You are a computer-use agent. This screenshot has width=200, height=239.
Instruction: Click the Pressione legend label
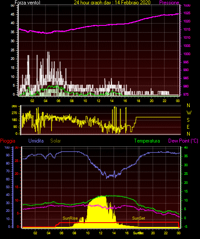point(169,3)
